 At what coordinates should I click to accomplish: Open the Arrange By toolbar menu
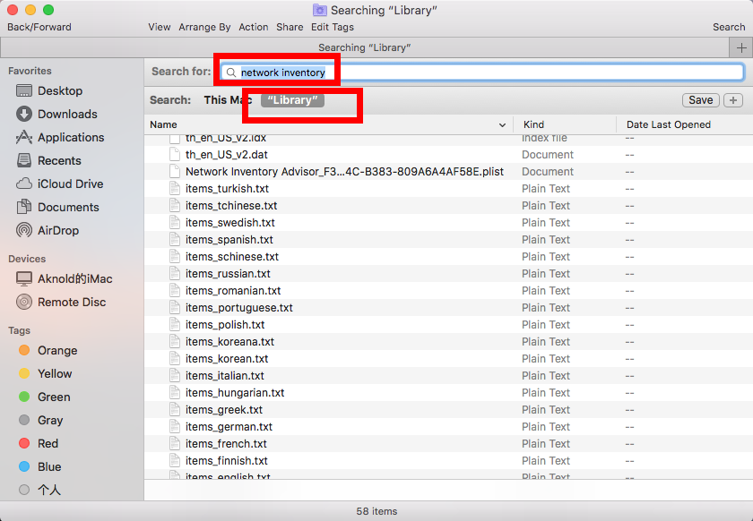pos(204,27)
